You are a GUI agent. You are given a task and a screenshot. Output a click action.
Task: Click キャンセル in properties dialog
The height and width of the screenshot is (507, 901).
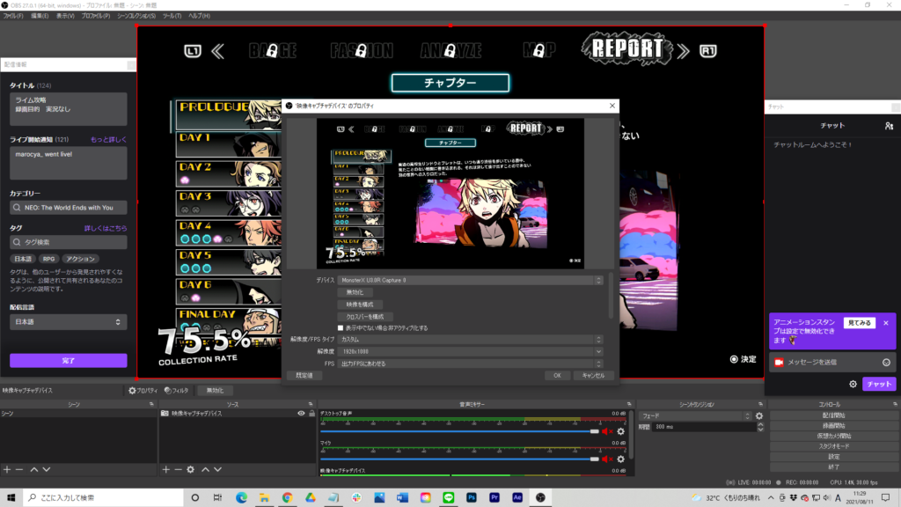point(593,375)
